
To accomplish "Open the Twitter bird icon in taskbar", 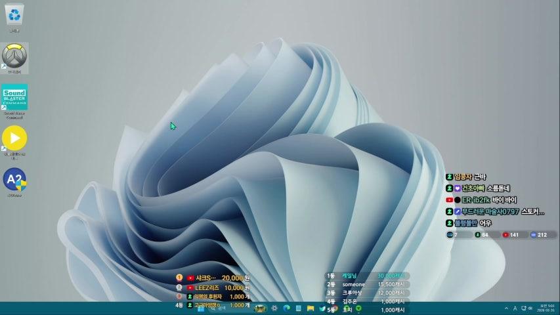I will click(x=322, y=308).
